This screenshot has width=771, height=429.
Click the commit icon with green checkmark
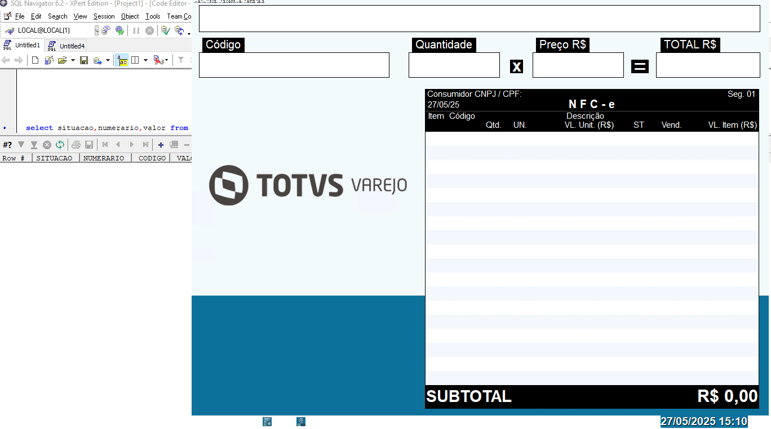coord(165,30)
